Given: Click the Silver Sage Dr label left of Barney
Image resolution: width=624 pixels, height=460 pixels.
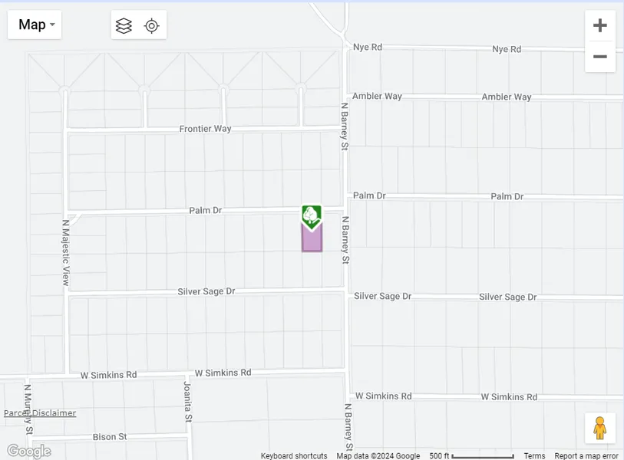Looking at the screenshot, I should 206,291.
